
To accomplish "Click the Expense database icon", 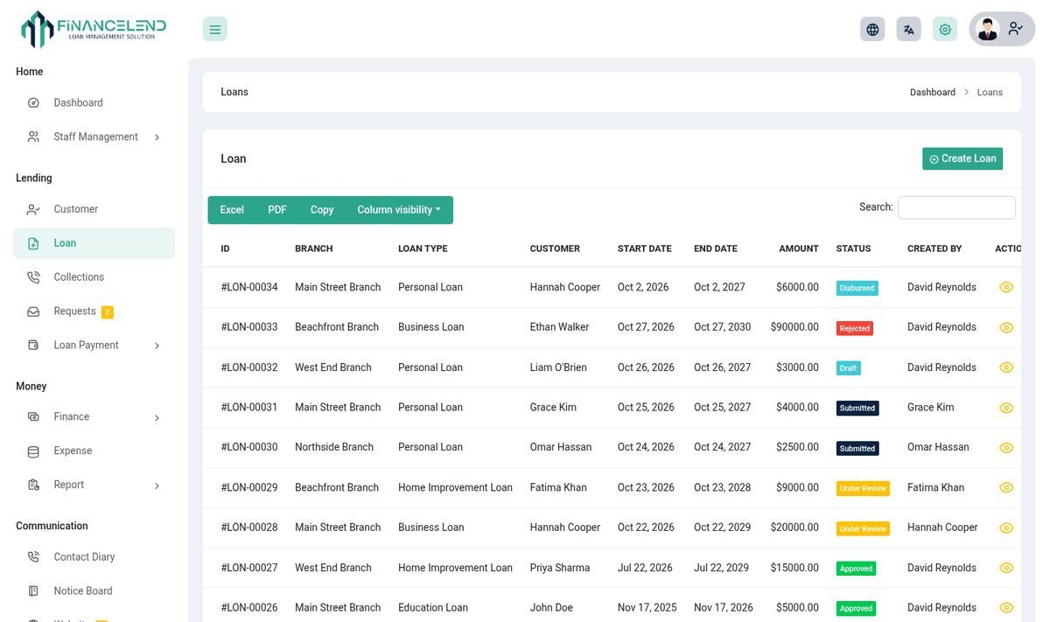I will (33, 451).
